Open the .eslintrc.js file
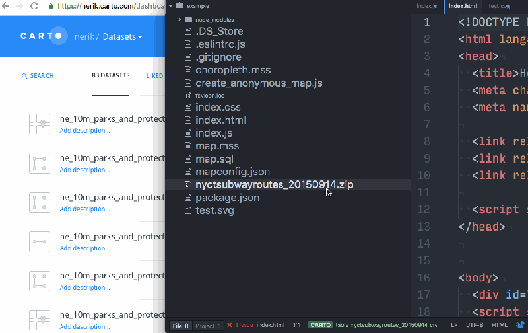This screenshot has height=333, width=528. (220, 44)
